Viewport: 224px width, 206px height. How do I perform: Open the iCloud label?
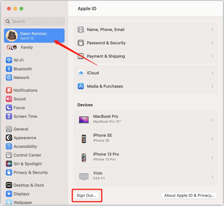[x=93, y=73]
